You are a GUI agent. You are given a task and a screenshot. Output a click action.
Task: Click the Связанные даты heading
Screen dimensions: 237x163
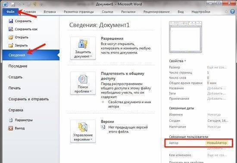[x=181, y=108]
